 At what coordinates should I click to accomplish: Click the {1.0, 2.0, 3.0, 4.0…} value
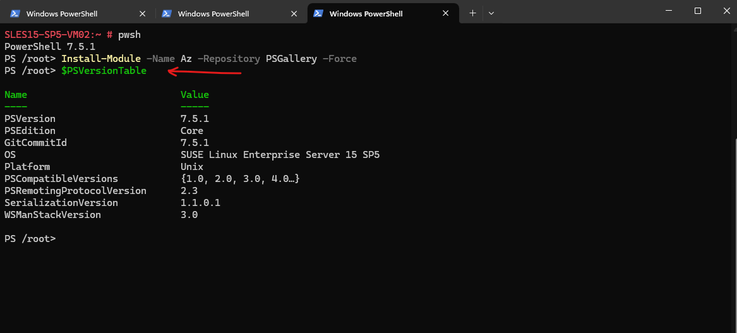[240, 179]
